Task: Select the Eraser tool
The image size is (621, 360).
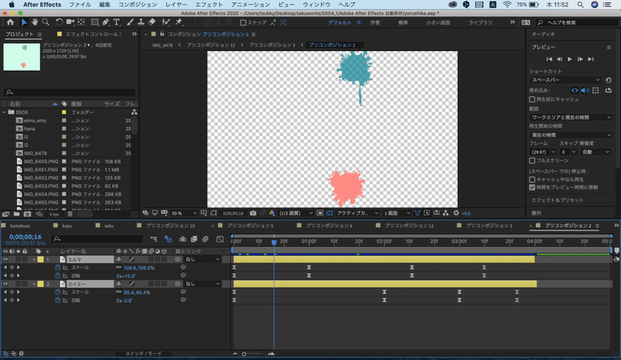Action: coord(151,22)
